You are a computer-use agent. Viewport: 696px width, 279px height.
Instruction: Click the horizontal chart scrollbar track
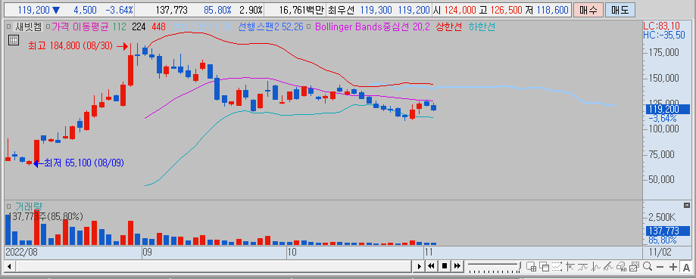(x=214, y=267)
